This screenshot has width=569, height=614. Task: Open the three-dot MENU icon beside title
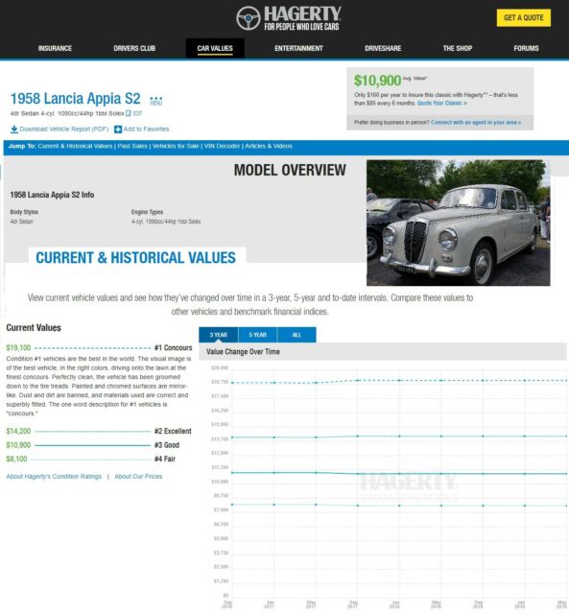pos(155,101)
